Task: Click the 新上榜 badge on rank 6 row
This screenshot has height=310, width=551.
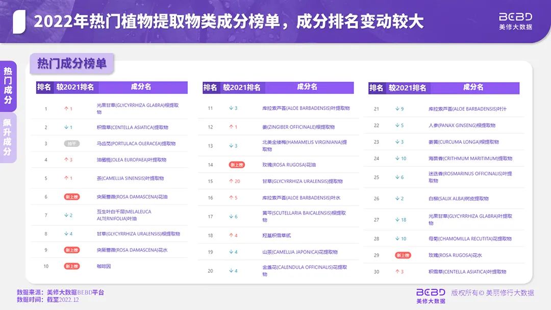Action: [71, 197]
